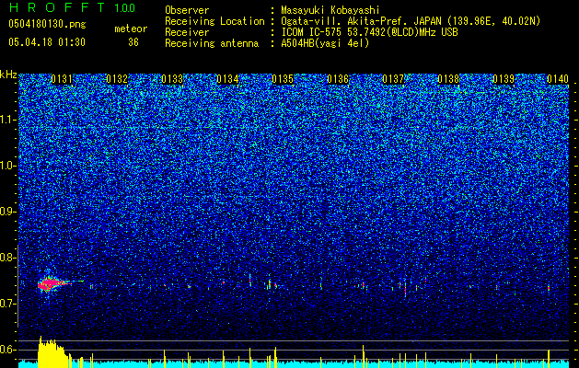Viewport: 579px width, 368px height.
Task: Click the A504HB(yagi 4el) antenna text
Action: point(325,43)
